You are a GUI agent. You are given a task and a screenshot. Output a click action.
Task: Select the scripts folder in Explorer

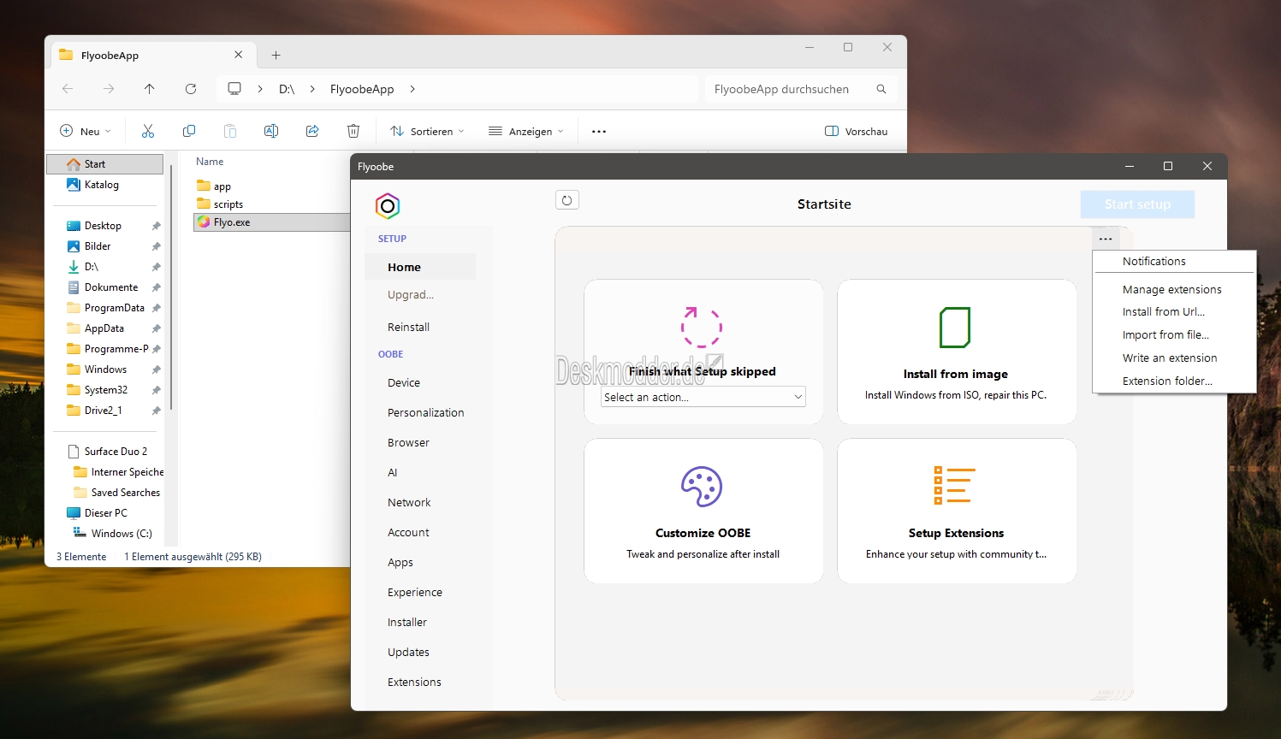coord(220,204)
